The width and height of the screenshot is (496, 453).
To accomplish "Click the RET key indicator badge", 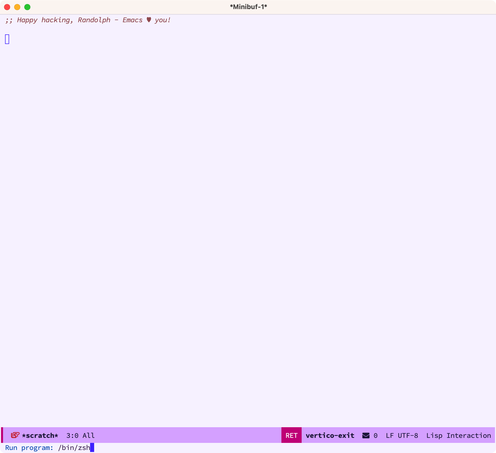I will coord(292,435).
